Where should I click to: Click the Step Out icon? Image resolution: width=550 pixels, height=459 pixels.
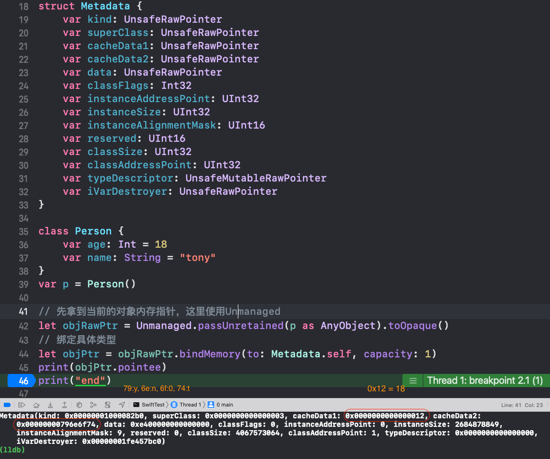coord(64,405)
